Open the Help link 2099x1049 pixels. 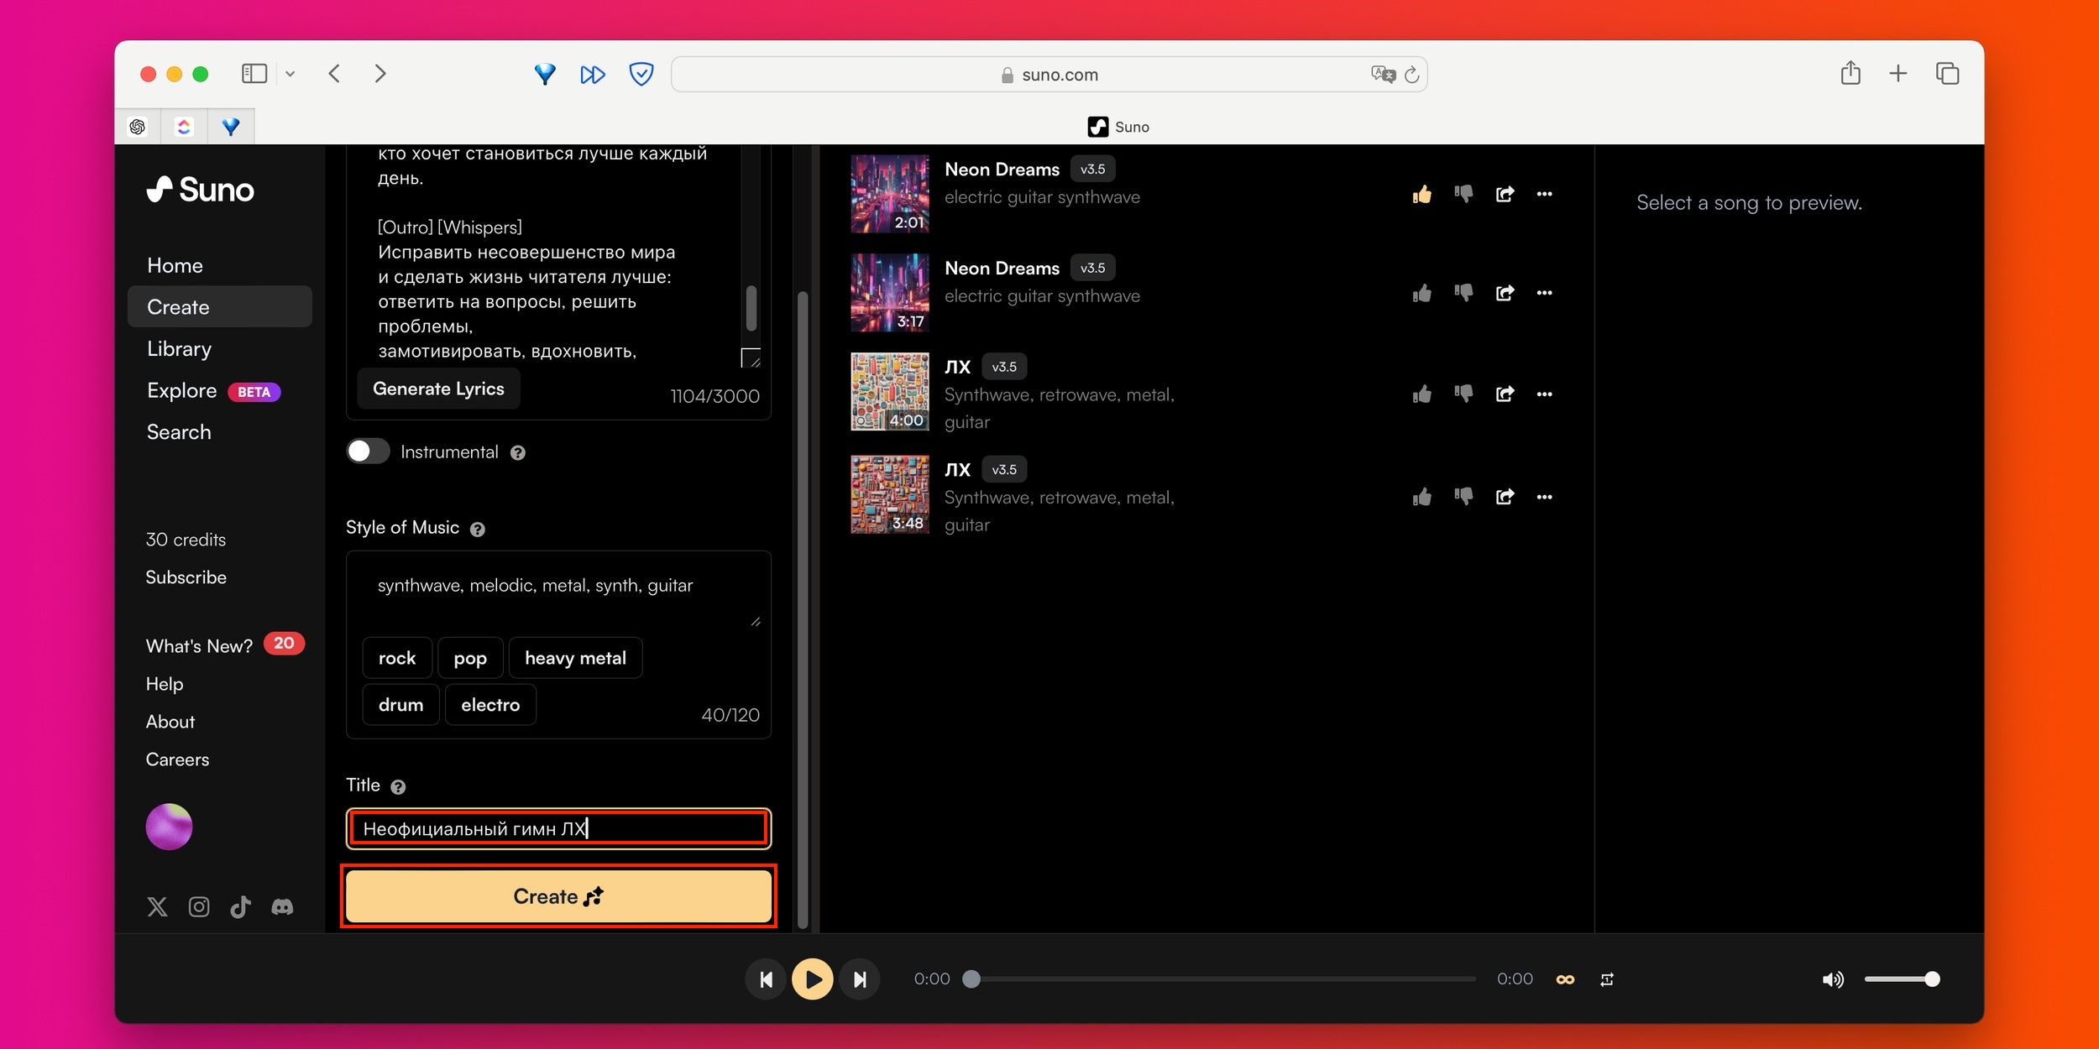165,684
